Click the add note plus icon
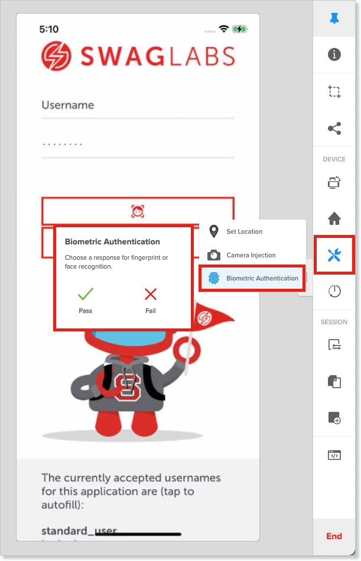Viewport: 361px width, 561px height. click(x=334, y=418)
